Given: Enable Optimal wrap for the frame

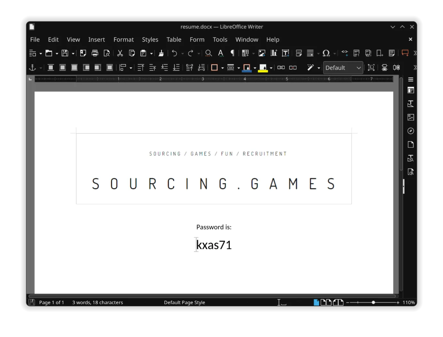Looking at the screenshot, I should (x=74, y=68).
